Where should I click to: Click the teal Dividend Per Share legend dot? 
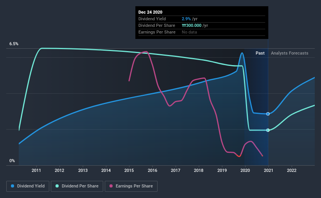57,186
